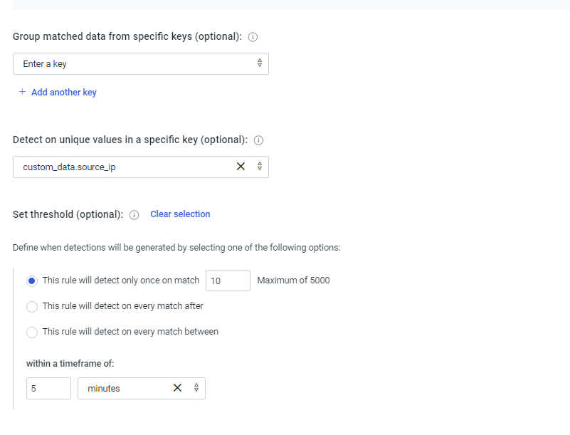Choose detect on every match between radio

(32, 332)
